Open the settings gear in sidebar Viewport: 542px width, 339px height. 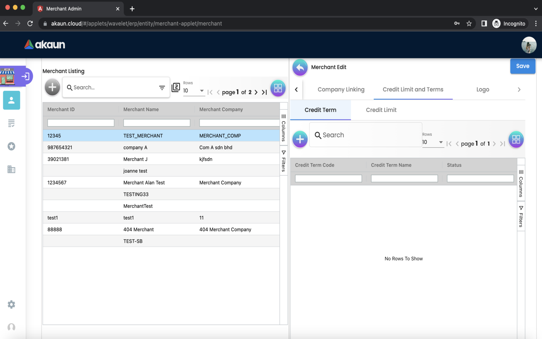[x=11, y=304]
